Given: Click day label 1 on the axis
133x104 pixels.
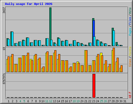Looking at the screenshot, I should pyautogui.click(x=9, y=101).
